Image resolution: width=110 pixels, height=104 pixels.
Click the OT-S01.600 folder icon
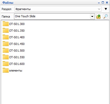(x=6, y=64)
